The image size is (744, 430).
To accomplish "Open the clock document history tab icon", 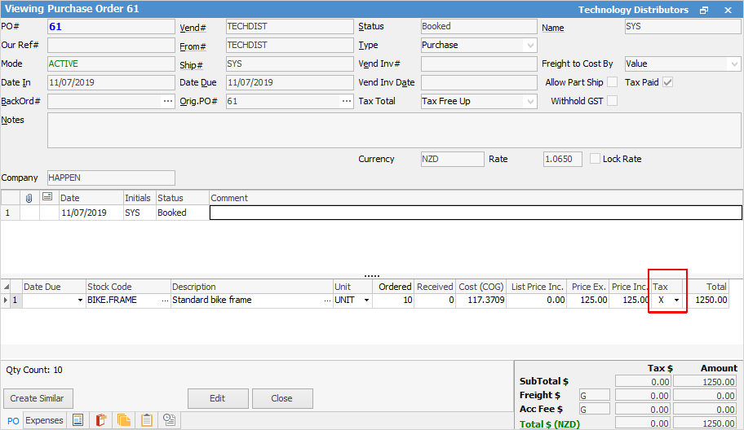I will coord(170,420).
